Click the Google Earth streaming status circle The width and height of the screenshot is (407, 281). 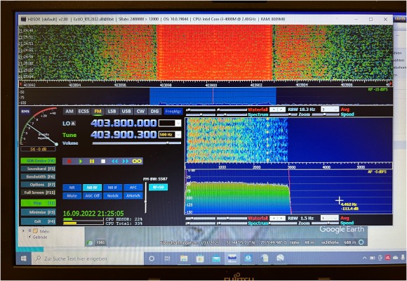[x=361, y=242]
